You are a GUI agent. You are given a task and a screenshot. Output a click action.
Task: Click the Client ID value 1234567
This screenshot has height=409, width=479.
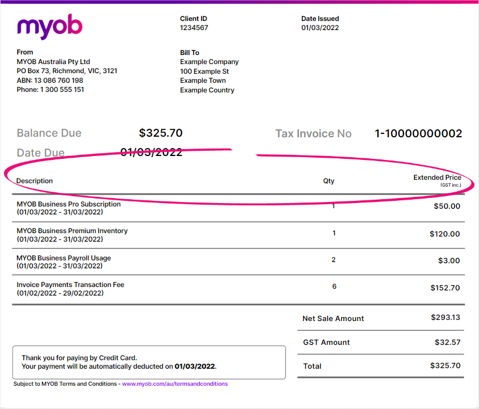[x=194, y=28]
